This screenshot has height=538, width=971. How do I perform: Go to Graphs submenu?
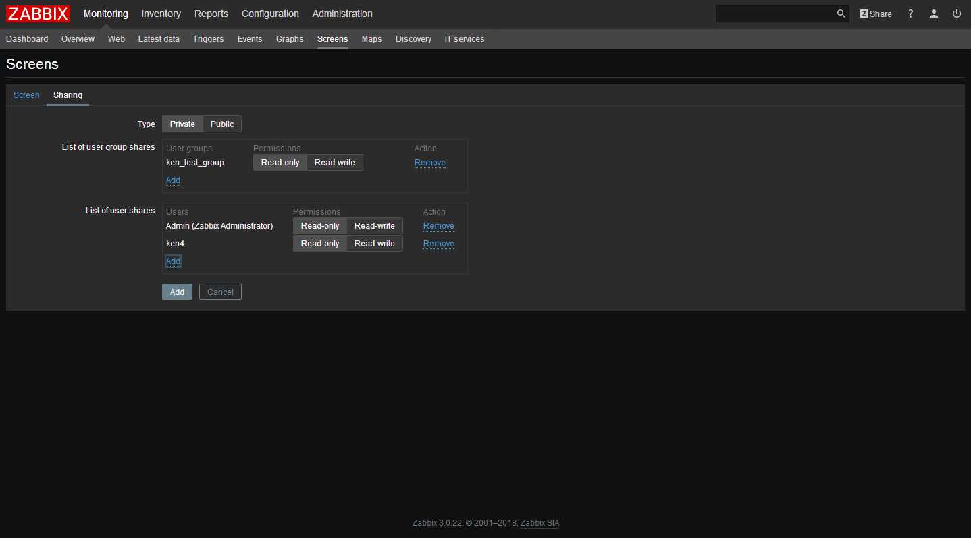tap(290, 39)
